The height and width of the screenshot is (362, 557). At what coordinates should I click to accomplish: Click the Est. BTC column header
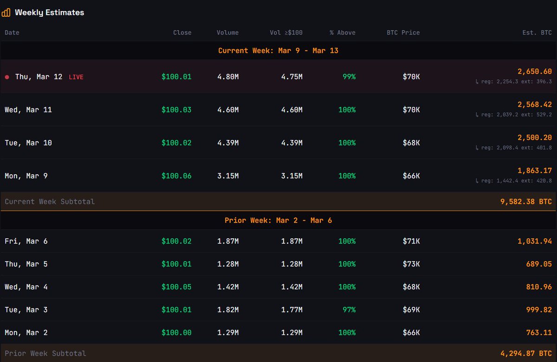tap(537, 32)
